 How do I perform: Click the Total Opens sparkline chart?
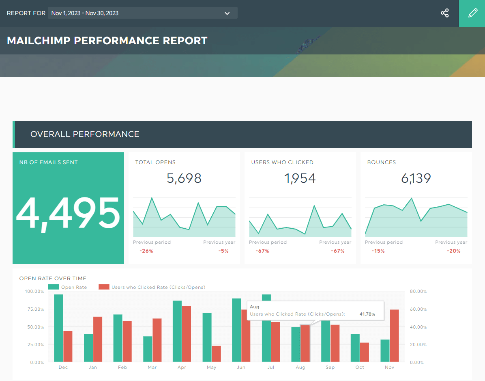coord(185,217)
